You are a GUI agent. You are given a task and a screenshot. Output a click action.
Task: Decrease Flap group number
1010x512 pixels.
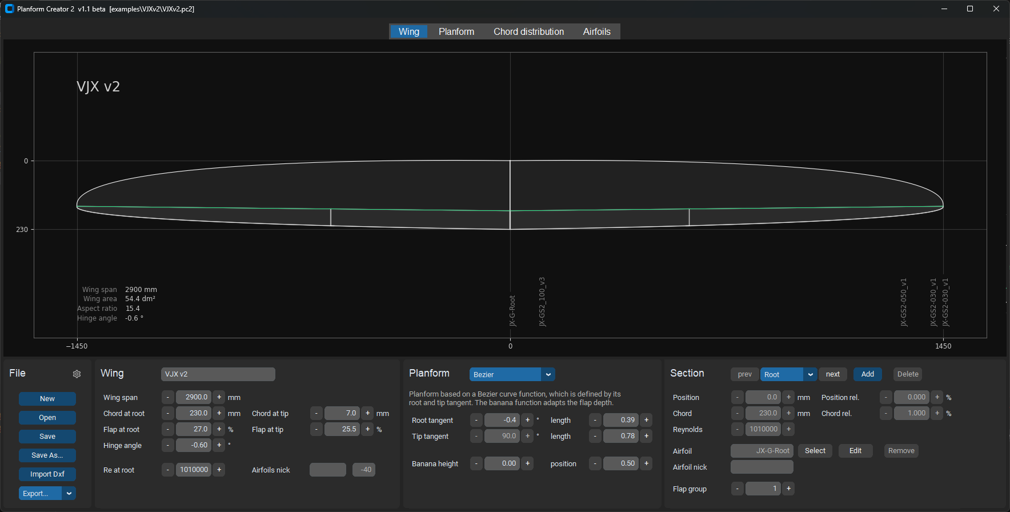click(738, 489)
